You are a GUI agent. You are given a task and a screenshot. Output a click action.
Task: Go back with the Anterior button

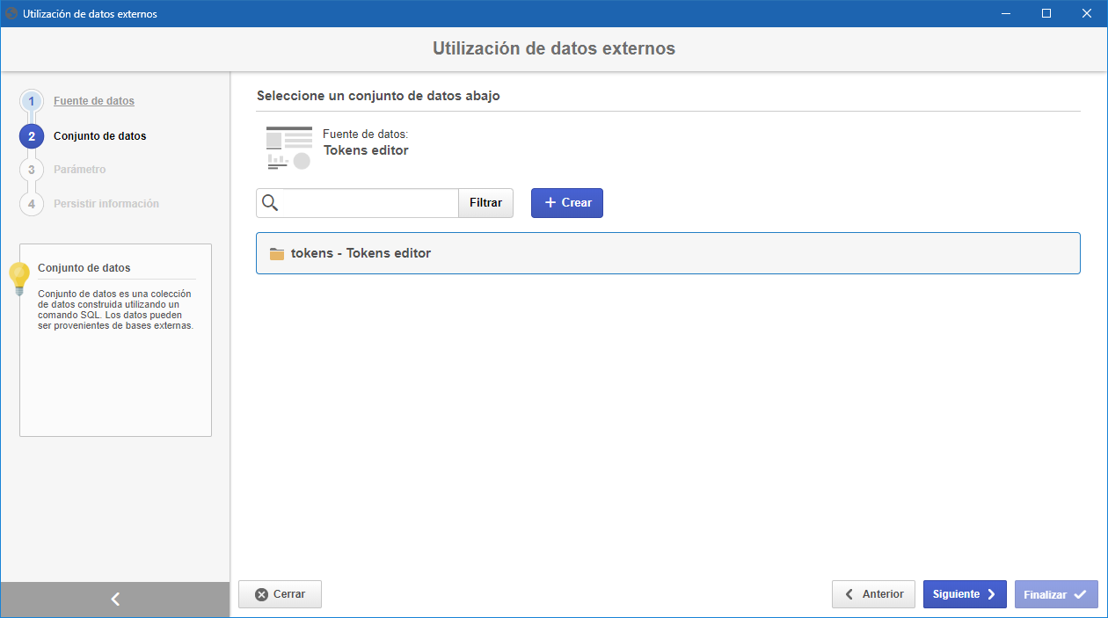pyautogui.click(x=873, y=594)
